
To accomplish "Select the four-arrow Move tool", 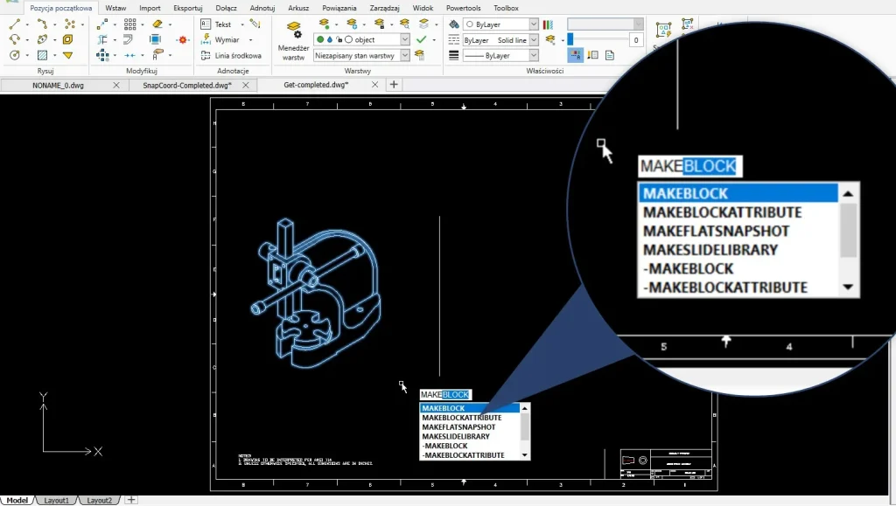I will [103, 55].
